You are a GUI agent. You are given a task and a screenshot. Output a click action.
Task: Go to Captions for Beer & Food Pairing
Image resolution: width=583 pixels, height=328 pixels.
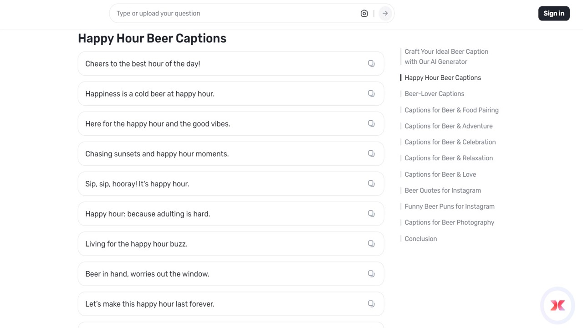click(451, 110)
